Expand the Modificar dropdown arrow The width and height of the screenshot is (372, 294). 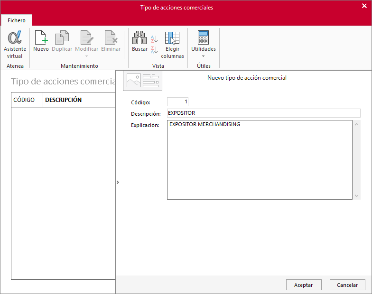[86, 56]
